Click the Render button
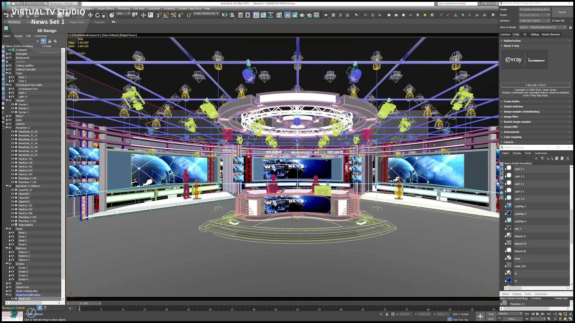575x323 pixels. click(562, 12)
